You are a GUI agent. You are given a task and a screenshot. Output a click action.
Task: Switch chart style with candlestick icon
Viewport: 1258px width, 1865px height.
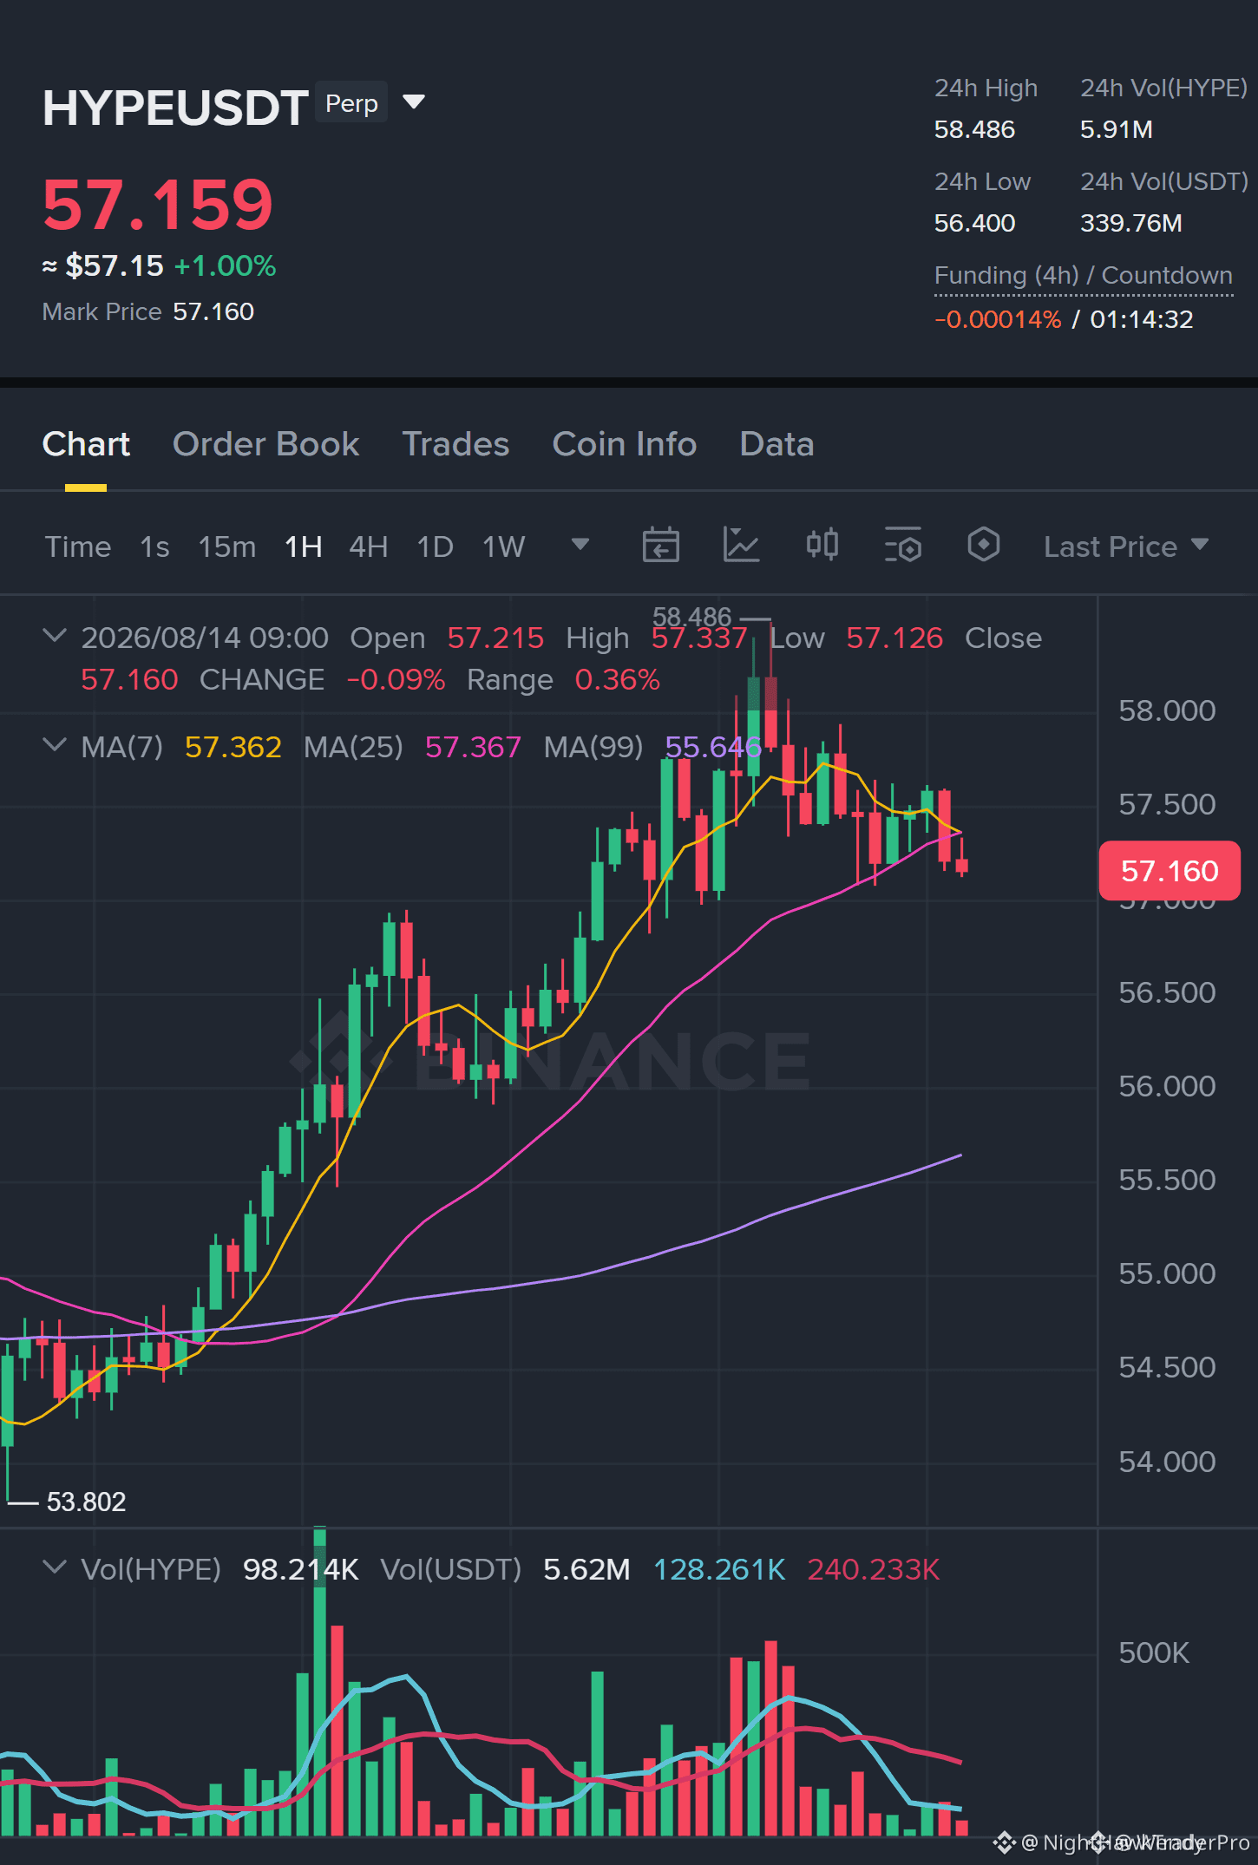(x=822, y=546)
